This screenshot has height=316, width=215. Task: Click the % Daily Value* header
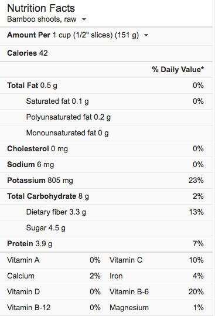(178, 70)
